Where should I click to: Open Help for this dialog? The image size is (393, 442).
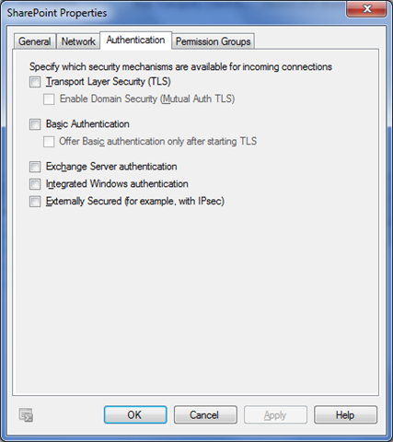pyautogui.click(x=345, y=415)
